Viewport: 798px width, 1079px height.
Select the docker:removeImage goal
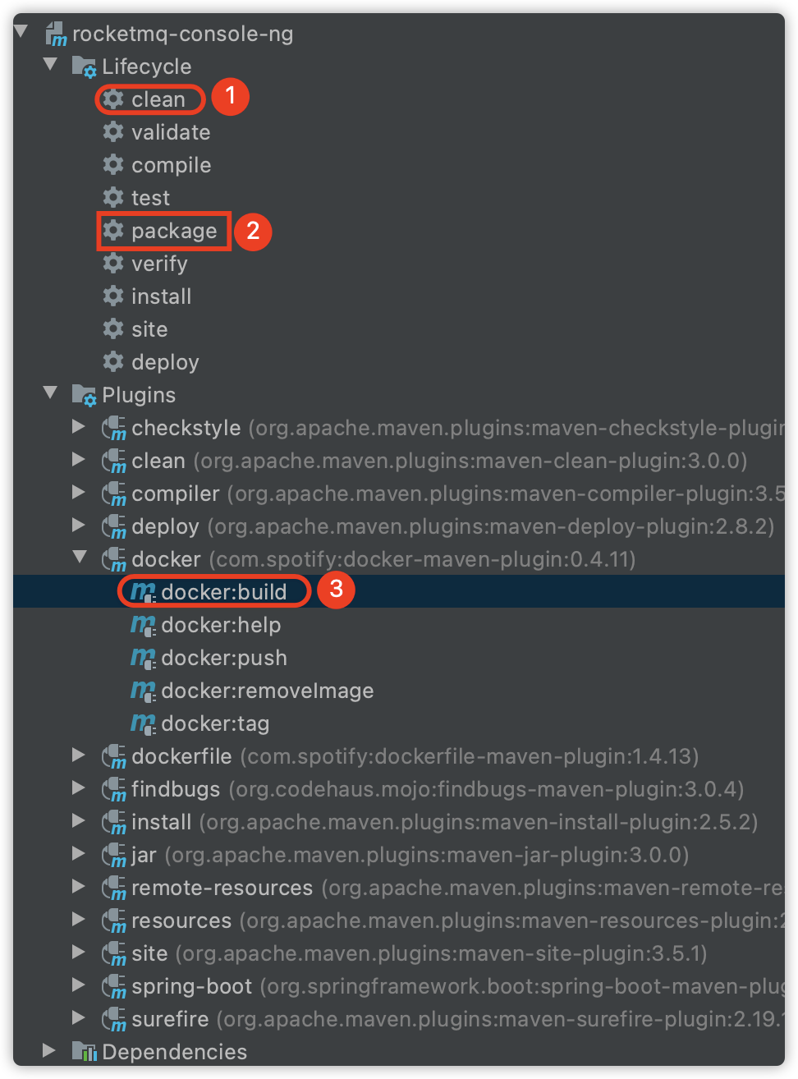click(268, 691)
